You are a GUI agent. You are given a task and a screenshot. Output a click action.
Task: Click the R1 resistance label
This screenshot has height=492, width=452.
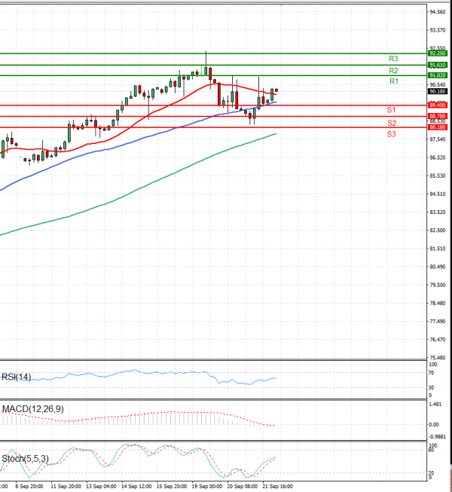pos(394,81)
